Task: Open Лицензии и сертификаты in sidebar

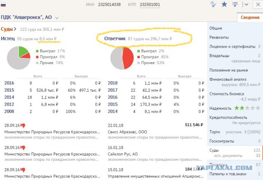Action: 232,46
